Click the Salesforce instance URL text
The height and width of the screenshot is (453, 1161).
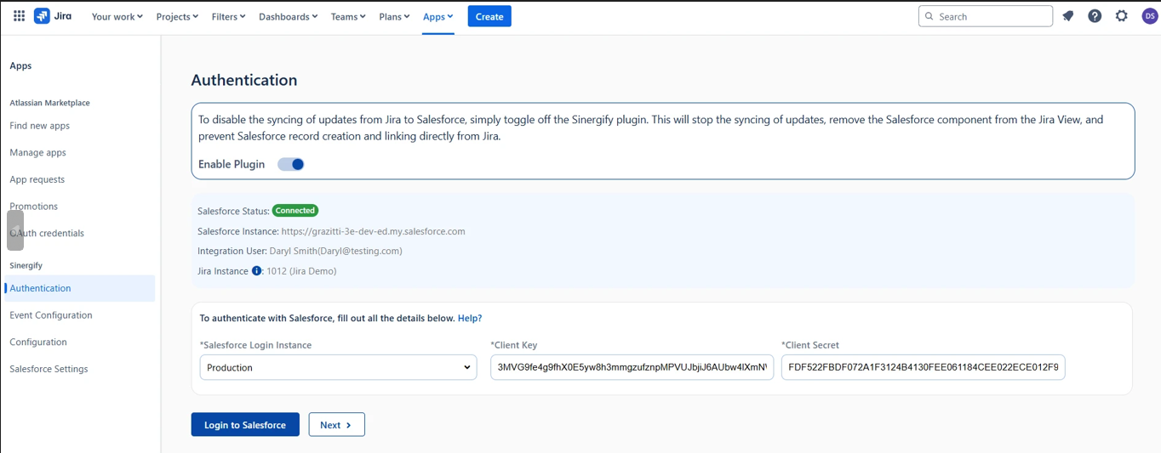pos(374,231)
